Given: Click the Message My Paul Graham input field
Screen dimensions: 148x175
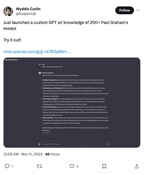Looking at the screenshot, I should [x=73, y=144].
